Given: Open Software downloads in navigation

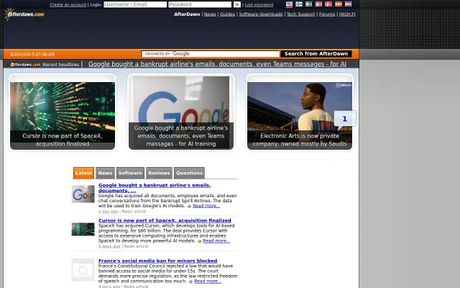Looking at the screenshot, I should coord(260,14).
